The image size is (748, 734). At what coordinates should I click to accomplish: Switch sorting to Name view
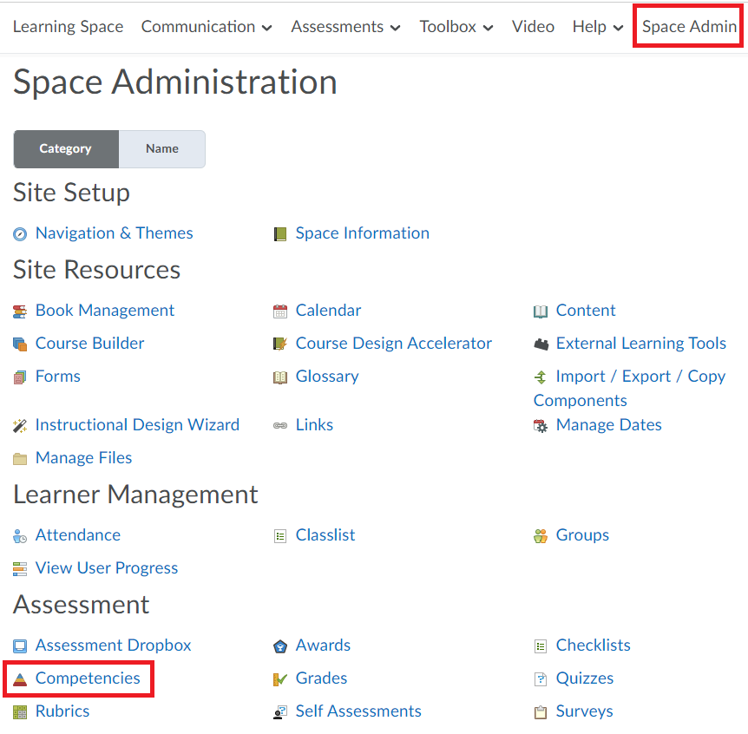162,149
